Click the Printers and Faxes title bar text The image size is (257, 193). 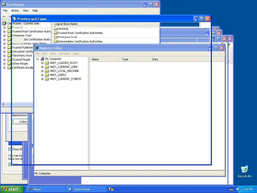[x=32, y=19]
